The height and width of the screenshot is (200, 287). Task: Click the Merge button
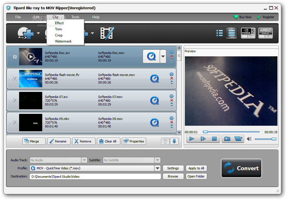point(34,141)
